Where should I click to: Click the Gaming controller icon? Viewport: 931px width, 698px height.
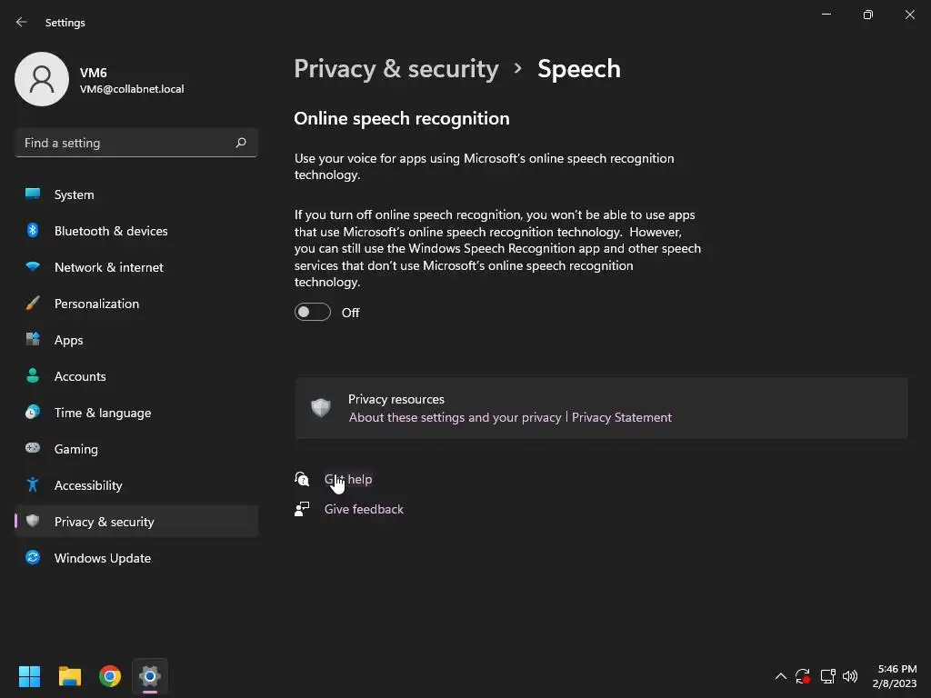pyautogui.click(x=33, y=449)
